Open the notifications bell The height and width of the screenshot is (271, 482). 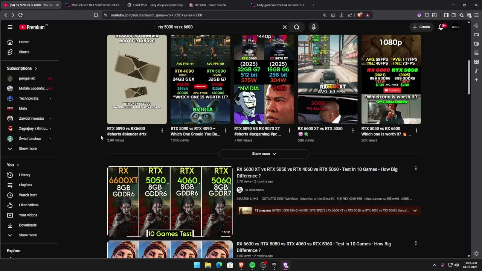(441, 27)
